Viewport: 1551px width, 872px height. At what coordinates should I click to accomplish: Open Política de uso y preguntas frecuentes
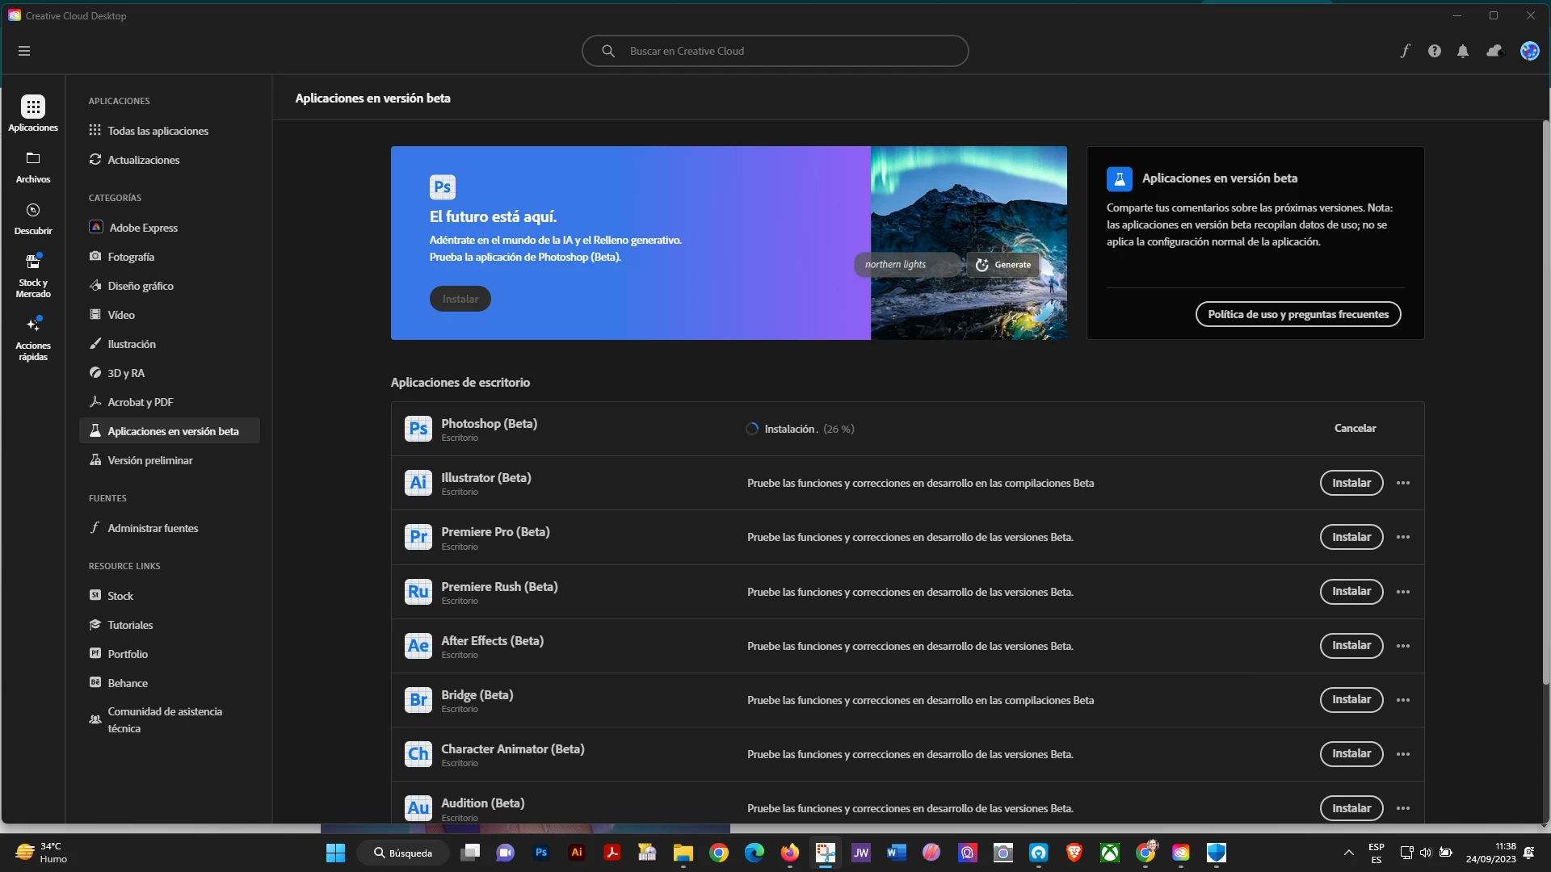[1298, 314]
